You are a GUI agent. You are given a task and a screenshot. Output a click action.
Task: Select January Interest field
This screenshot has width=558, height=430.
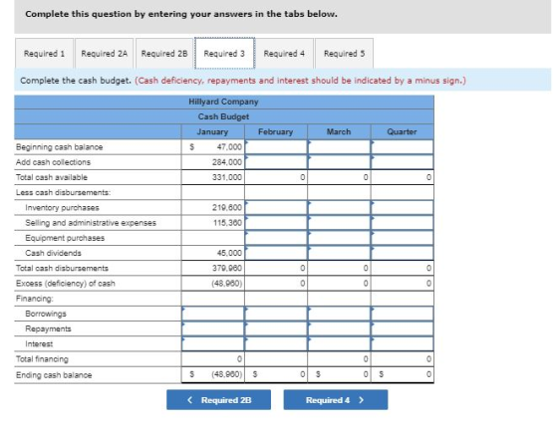pyautogui.click(x=213, y=343)
